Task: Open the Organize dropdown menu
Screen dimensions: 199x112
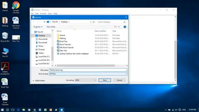Action: tap(38, 27)
